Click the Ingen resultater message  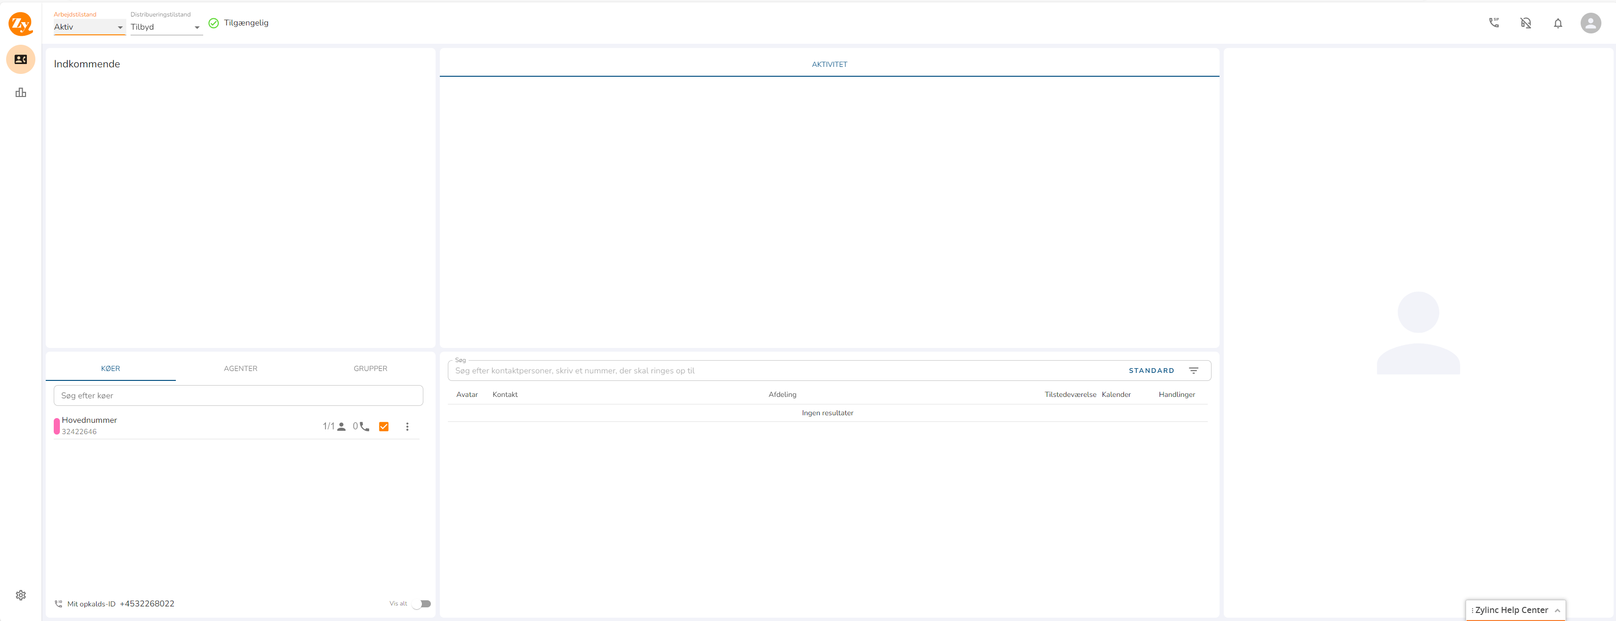click(x=827, y=413)
